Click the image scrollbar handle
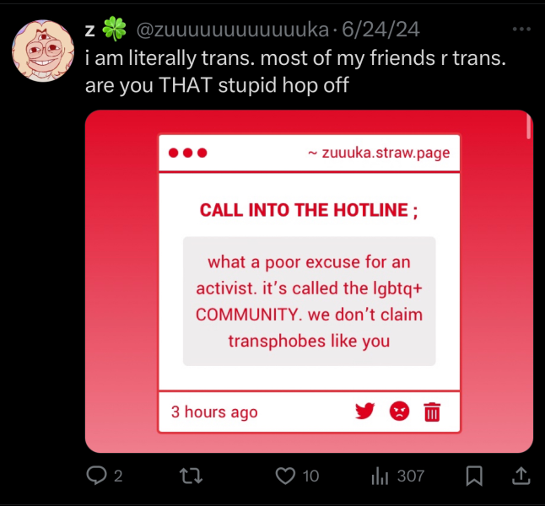 coord(529,126)
